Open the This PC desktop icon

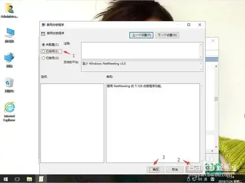click(9, 35)
